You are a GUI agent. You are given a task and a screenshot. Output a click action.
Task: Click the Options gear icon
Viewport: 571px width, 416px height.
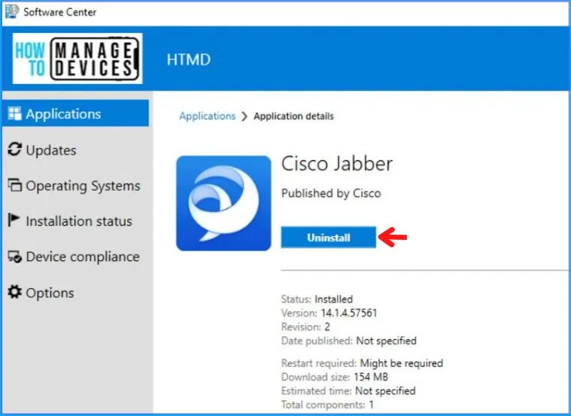click(15, 292)
